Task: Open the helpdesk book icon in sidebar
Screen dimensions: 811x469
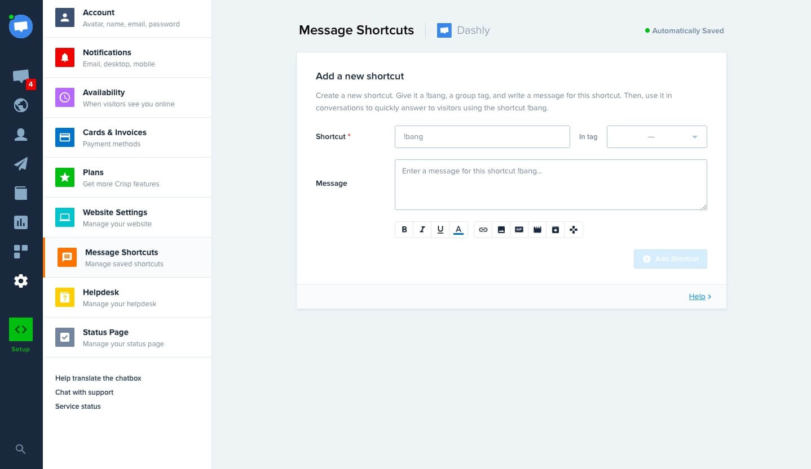Action: click(21, 193)
